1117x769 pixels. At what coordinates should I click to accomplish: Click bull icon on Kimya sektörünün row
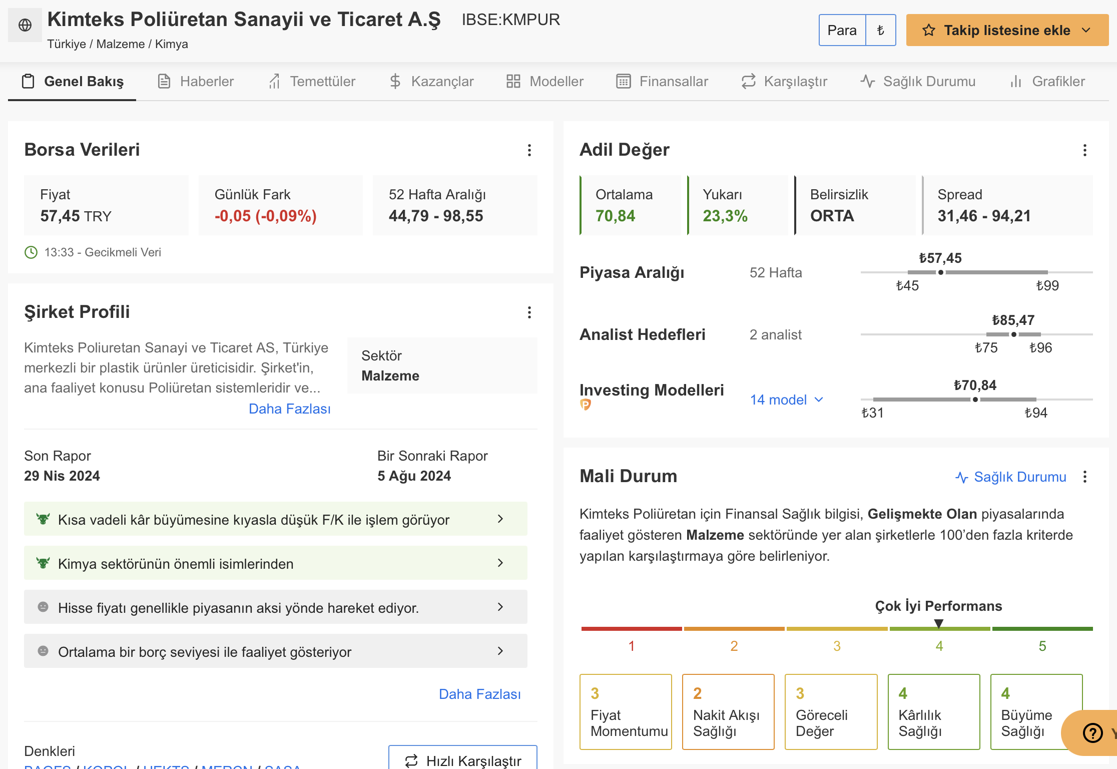tap(43, 563)
